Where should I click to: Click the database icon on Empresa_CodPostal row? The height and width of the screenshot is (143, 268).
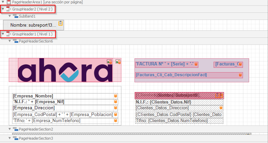[116, 114]
